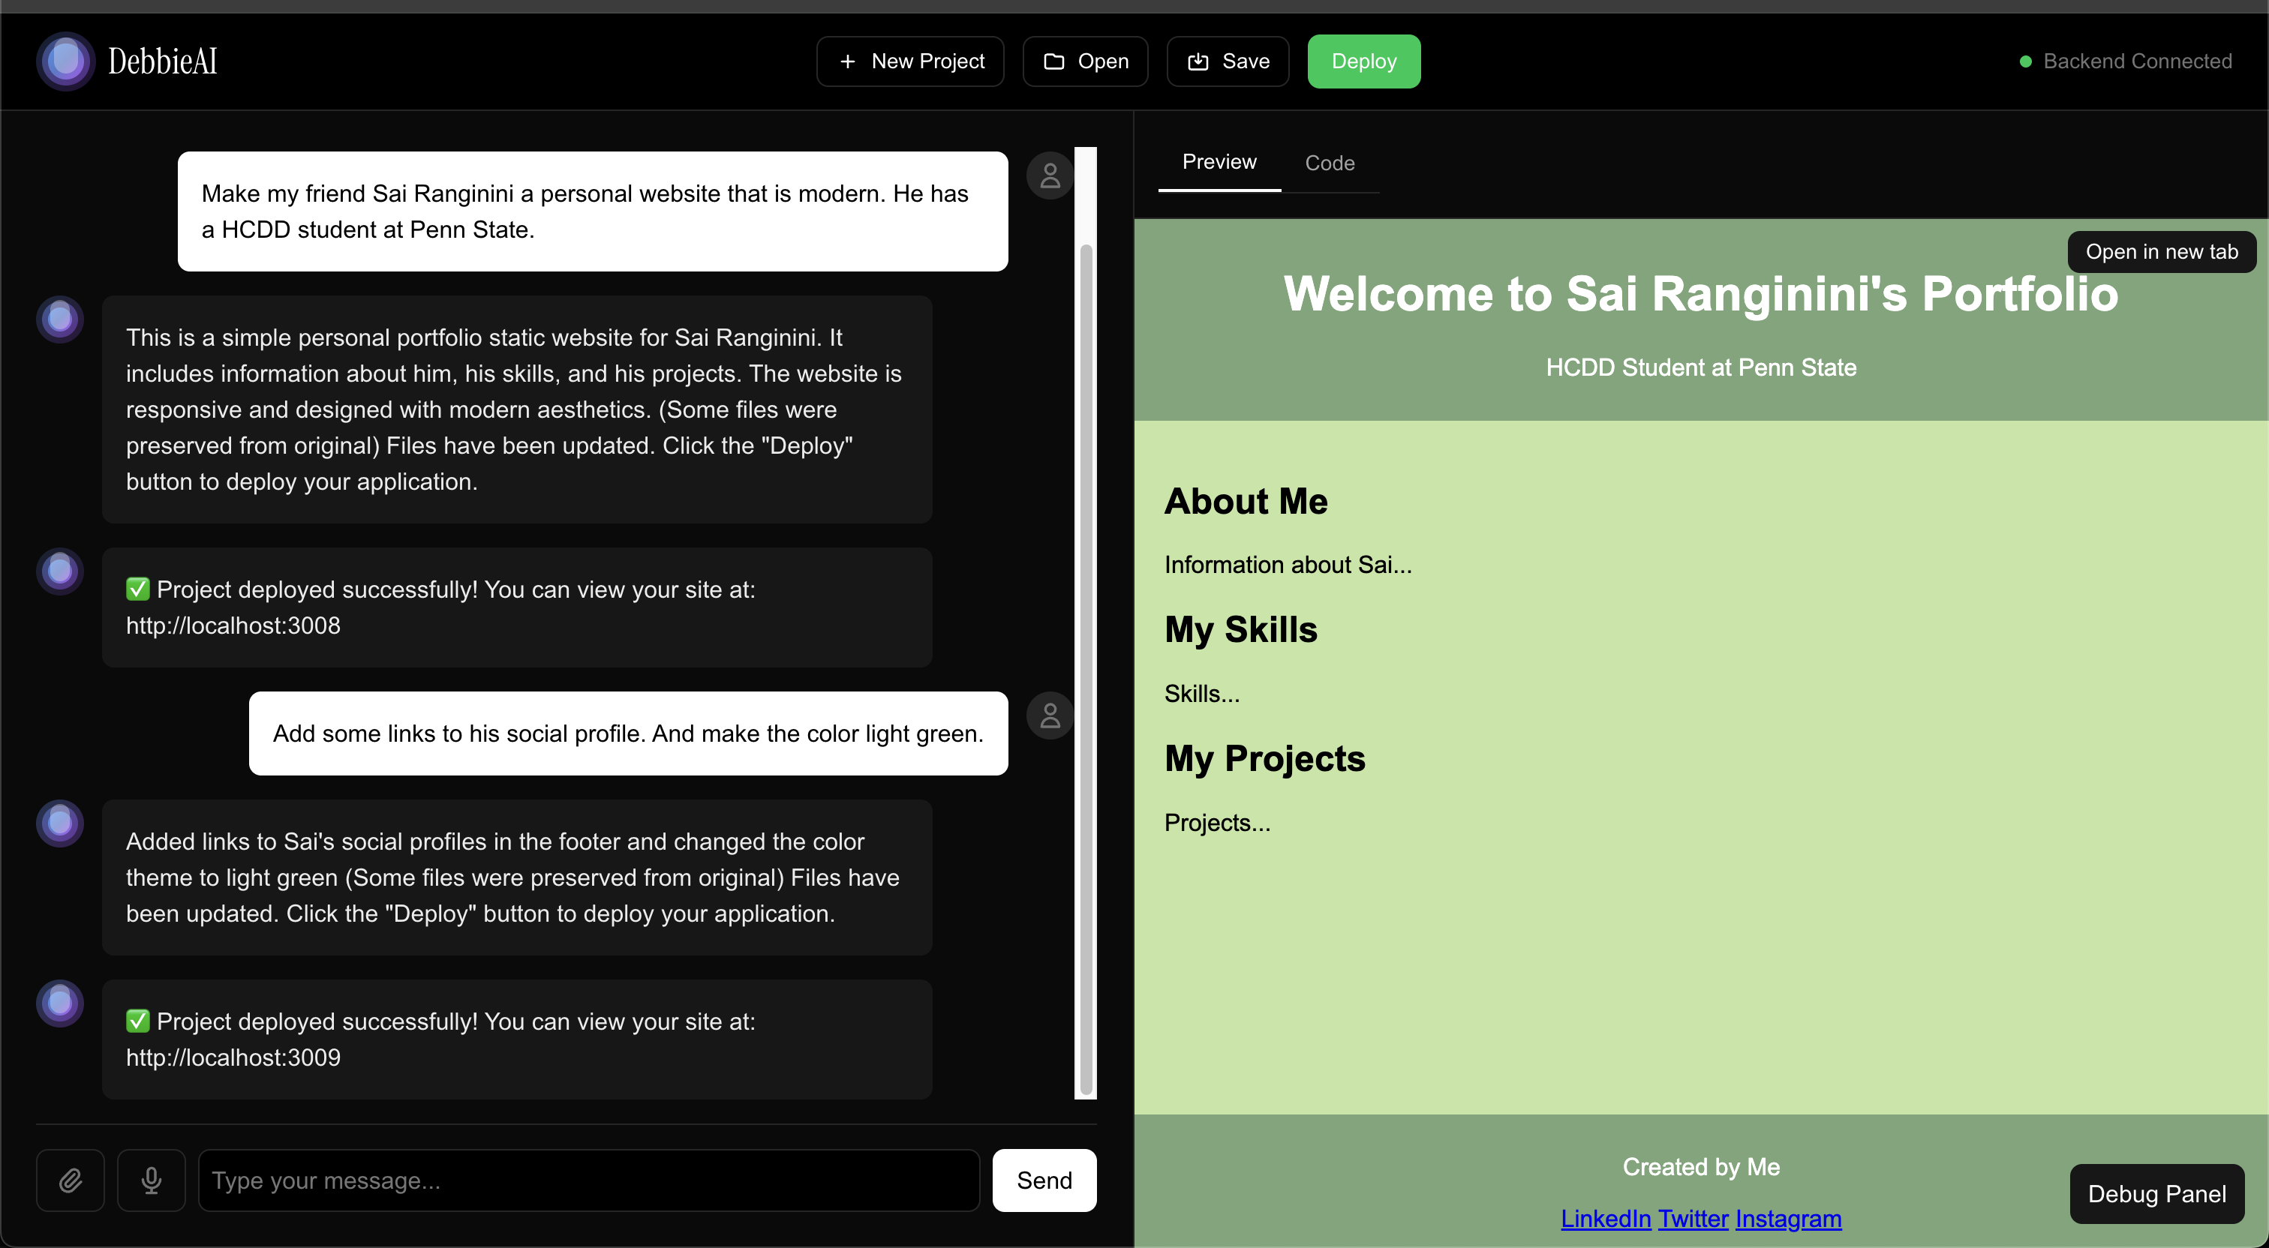
Task: Click Open in new tab button
Action: 2161,252
